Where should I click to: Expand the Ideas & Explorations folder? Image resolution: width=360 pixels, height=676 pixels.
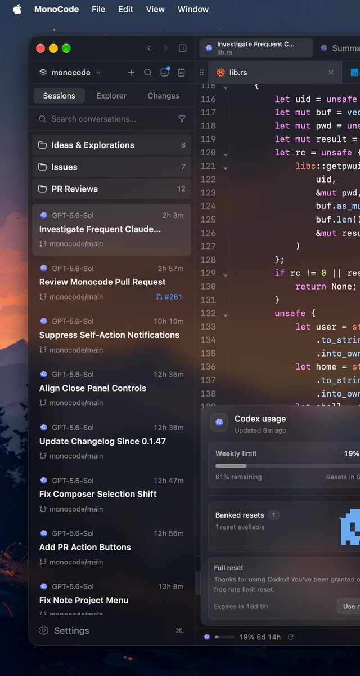111,145
